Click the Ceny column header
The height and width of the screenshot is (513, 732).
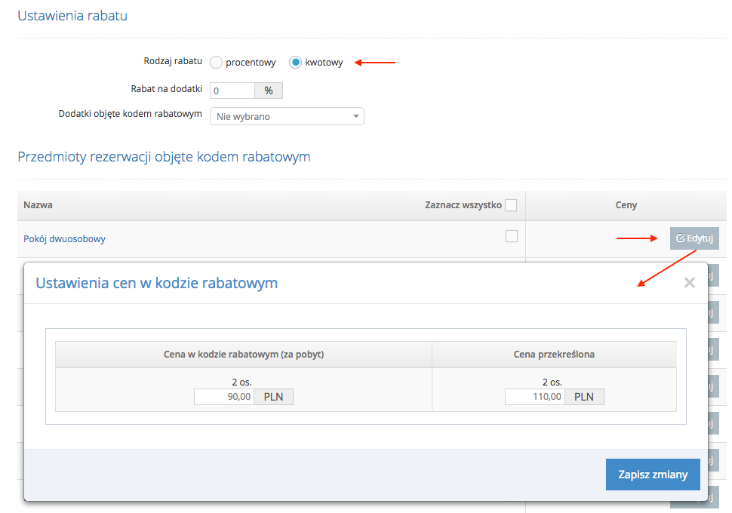click(x=626, y=205)
